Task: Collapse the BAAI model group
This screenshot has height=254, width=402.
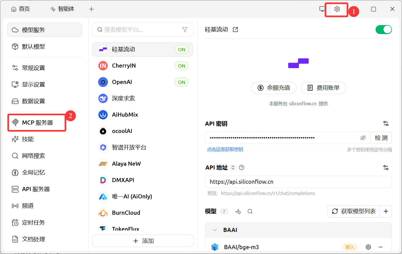Action: coord(215,230)
